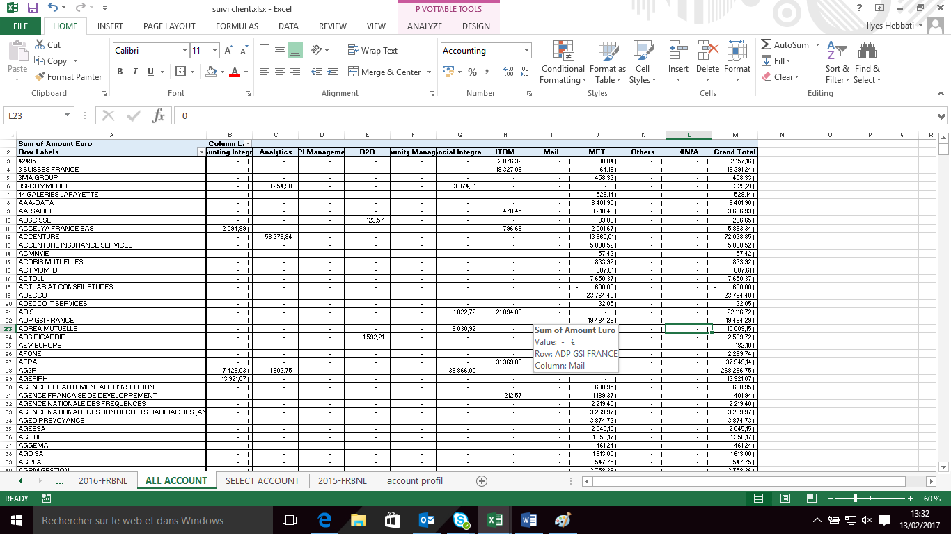This screenshot has width=951, height=534.
Task: Open the number format dropdown showing Accounting
Action: [528, 51]
